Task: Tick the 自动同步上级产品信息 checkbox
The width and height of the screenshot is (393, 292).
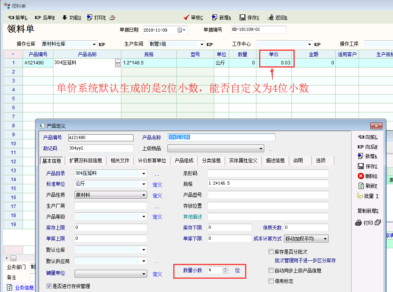Action: [x=271, y=271]
